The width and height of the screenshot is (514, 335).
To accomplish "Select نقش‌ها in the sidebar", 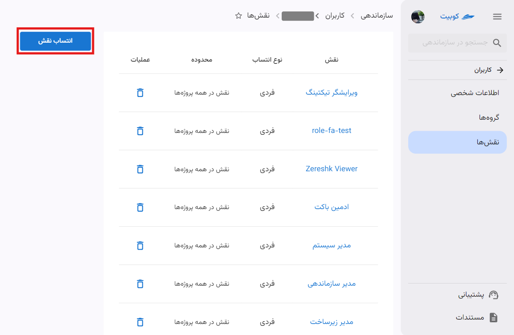I will [x=457, y=142].
